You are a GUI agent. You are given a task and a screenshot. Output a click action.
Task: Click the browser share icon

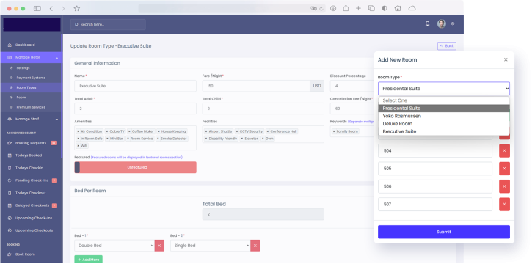(x=346, y=8)
